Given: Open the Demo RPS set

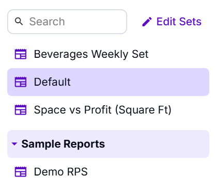Looking at the screenshot, I should 108,172.
